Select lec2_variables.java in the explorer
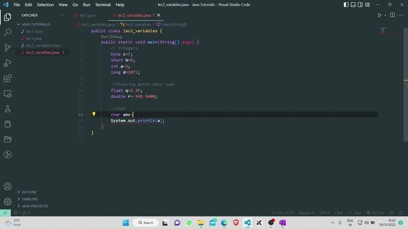This screenshot has height=229, width=408. (43, 52)
